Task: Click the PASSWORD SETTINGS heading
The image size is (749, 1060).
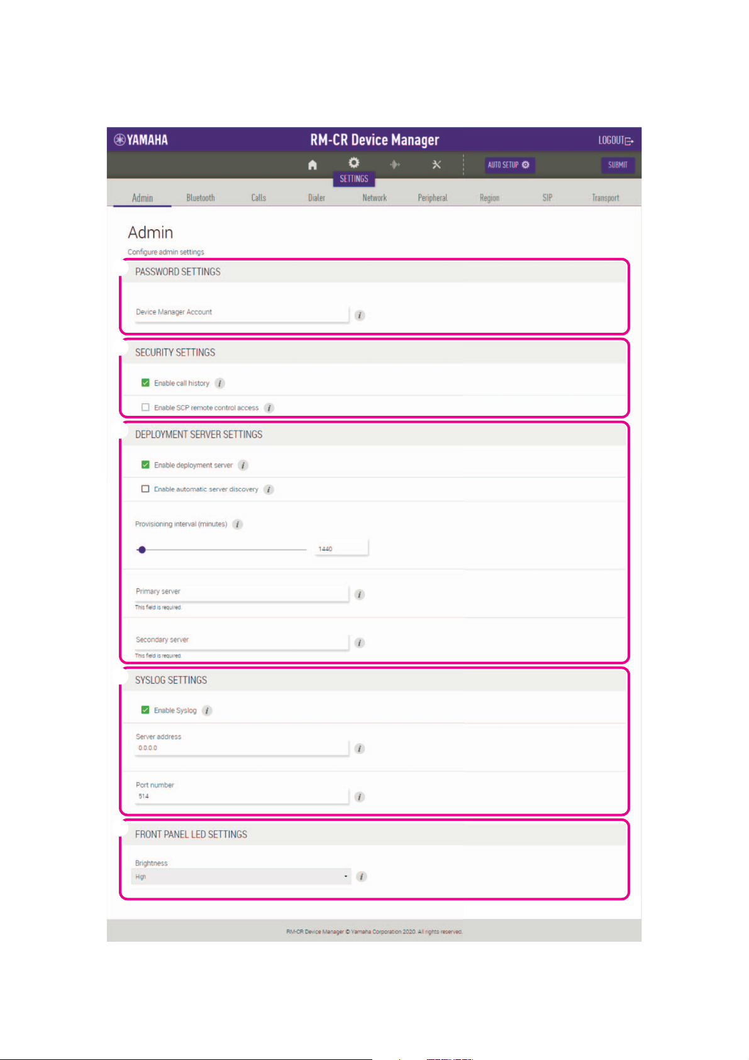Action: (x=178, y=272)
